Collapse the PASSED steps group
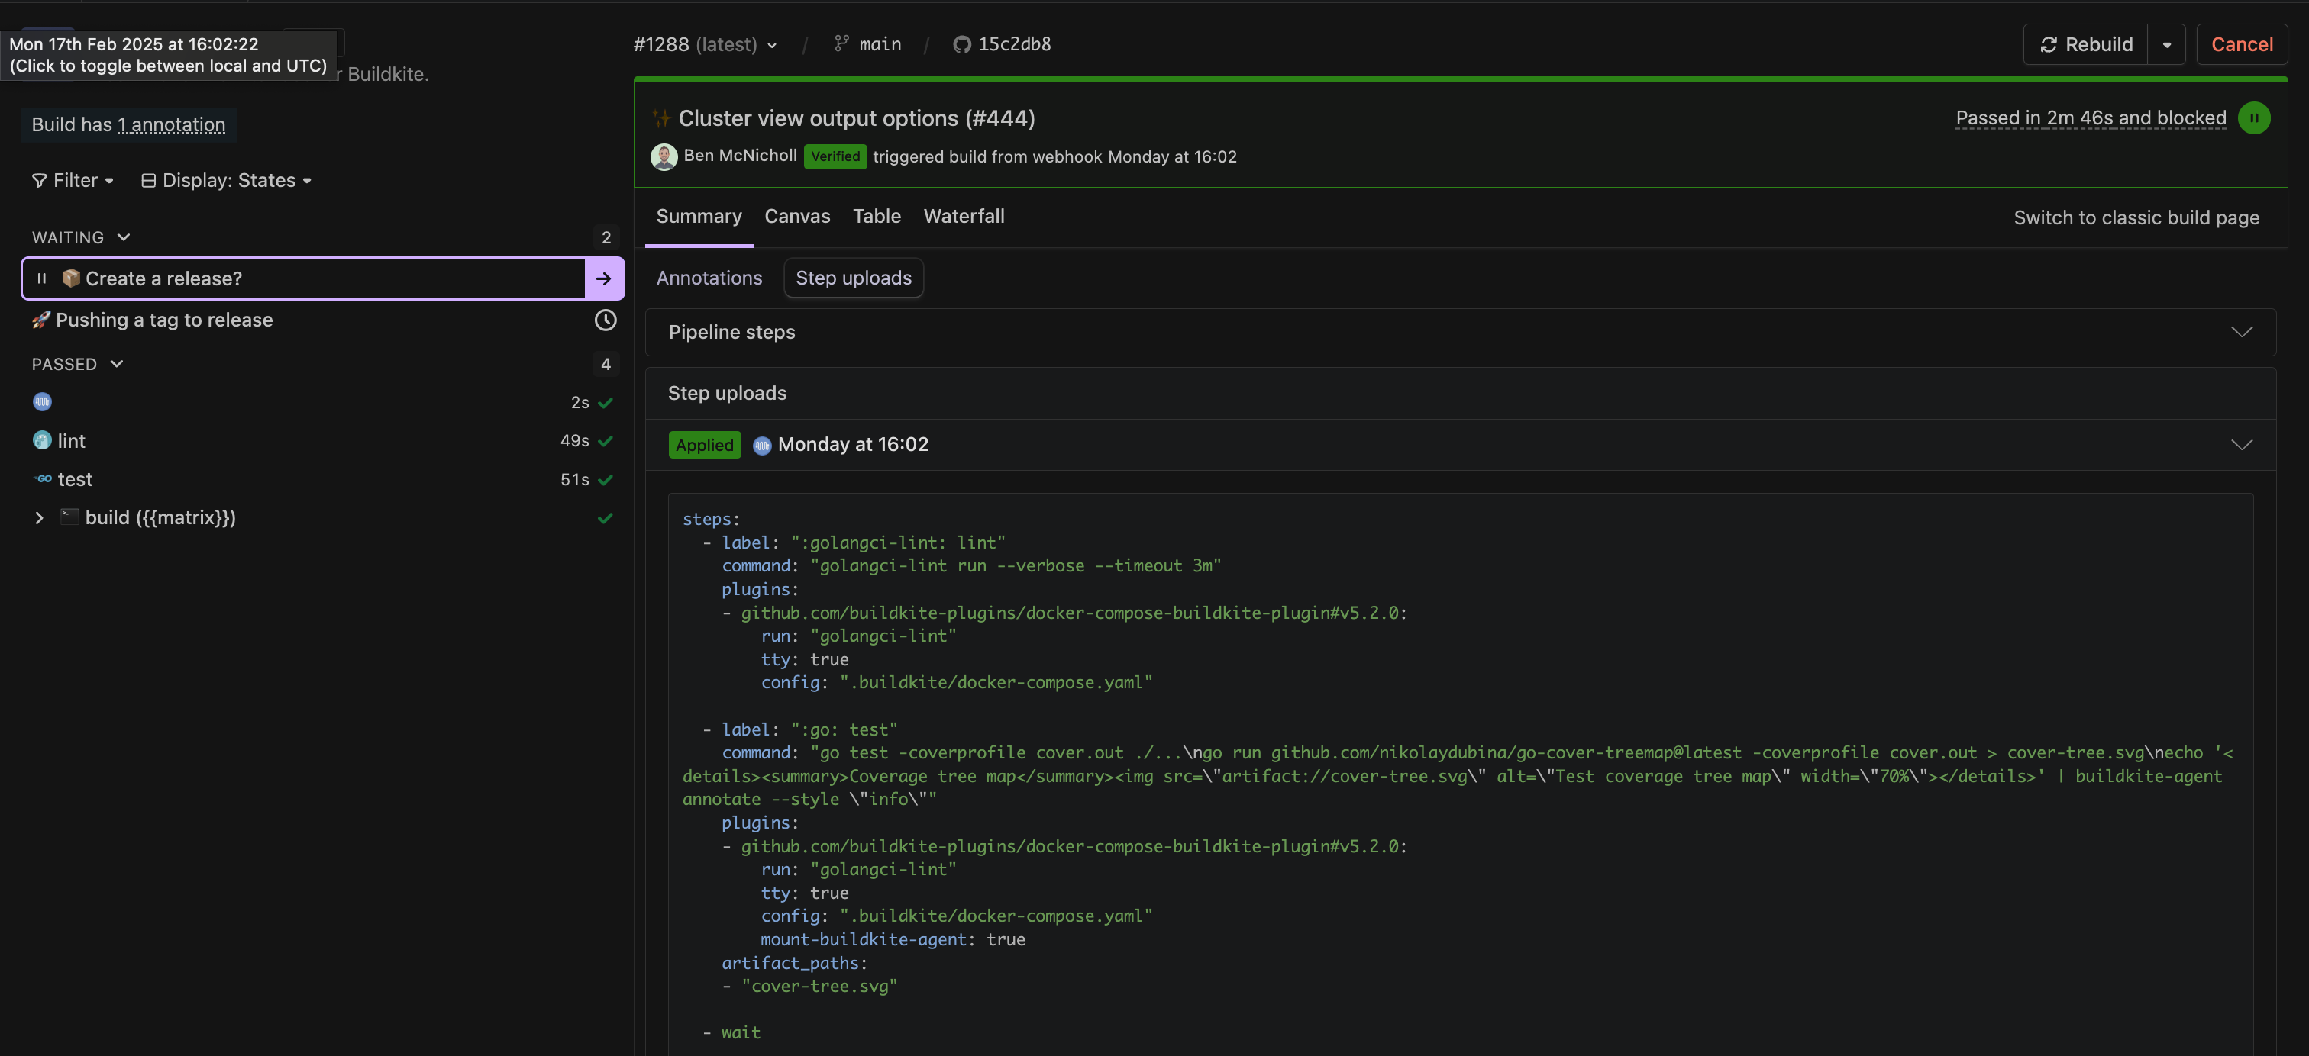 click(x=117, y=364)
